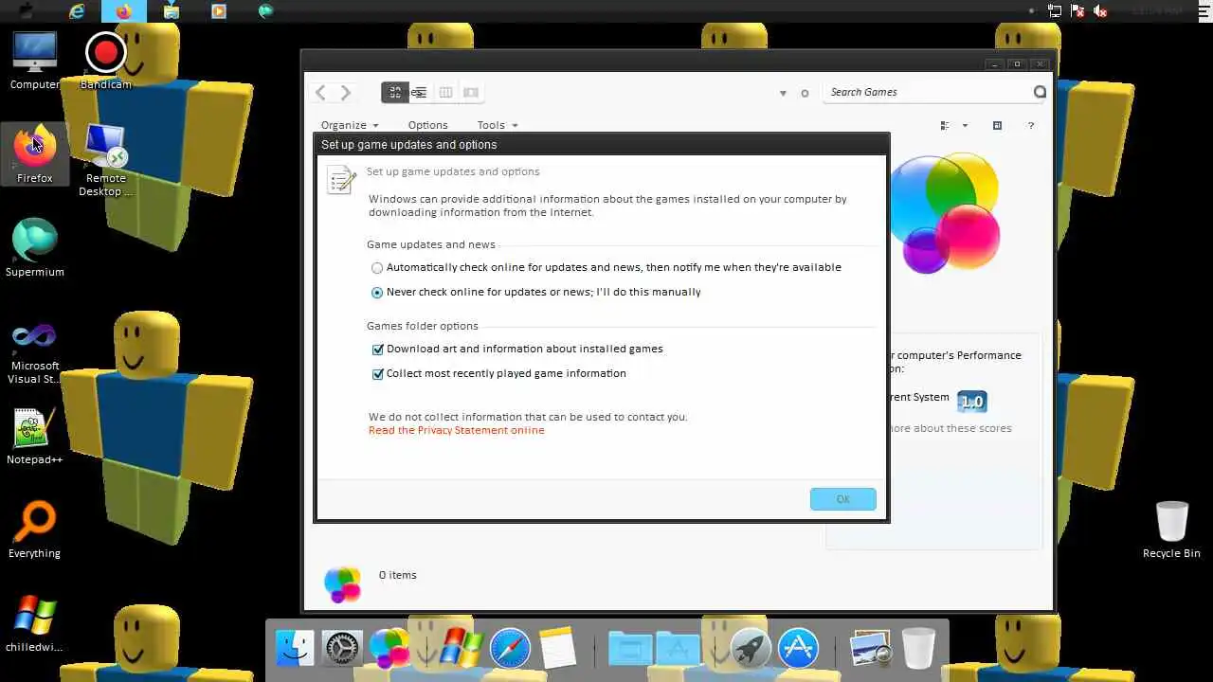
Task: Open the Applications folder in dock
Action: pyautogui.click(x=678, y=650)
